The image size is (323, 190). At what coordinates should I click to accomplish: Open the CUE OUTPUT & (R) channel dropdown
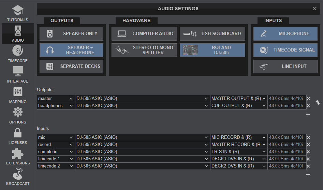238,106
